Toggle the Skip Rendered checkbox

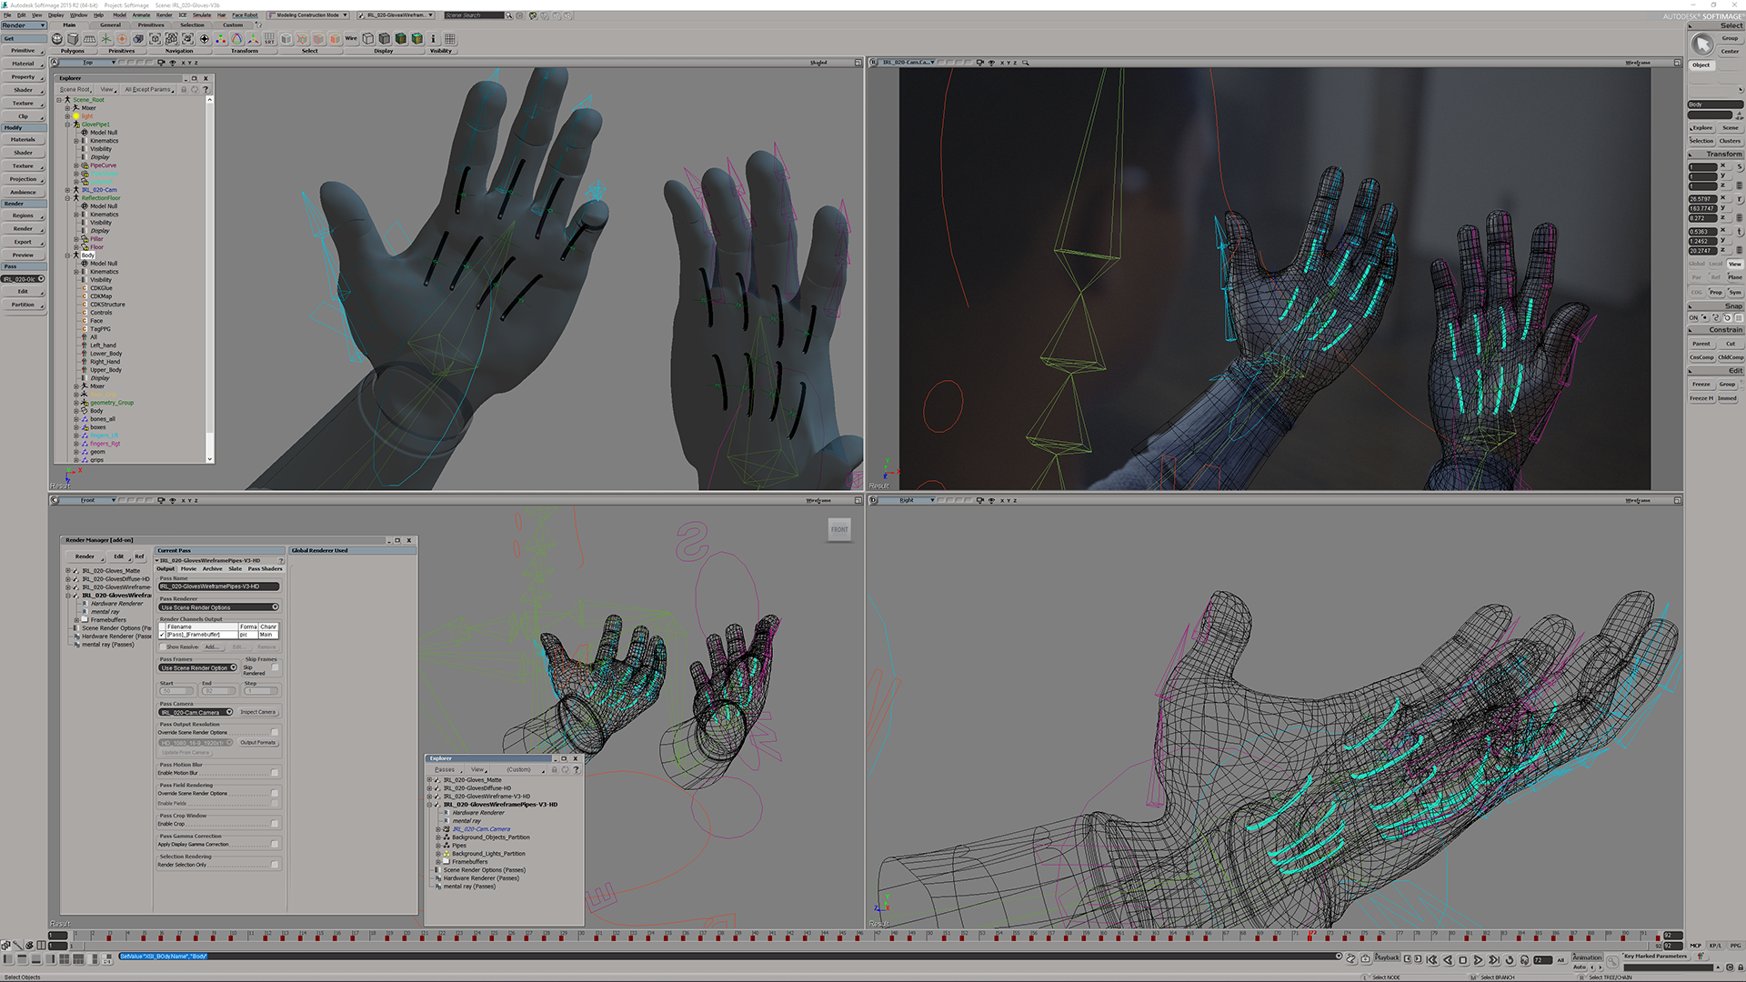[275, 667]
